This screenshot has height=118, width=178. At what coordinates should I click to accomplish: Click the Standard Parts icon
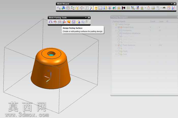(x=105, y=8)
